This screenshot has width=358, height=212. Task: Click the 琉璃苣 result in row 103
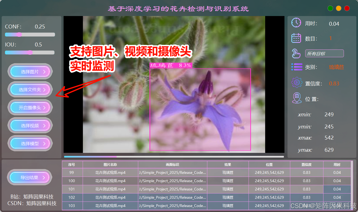point(228,206)
